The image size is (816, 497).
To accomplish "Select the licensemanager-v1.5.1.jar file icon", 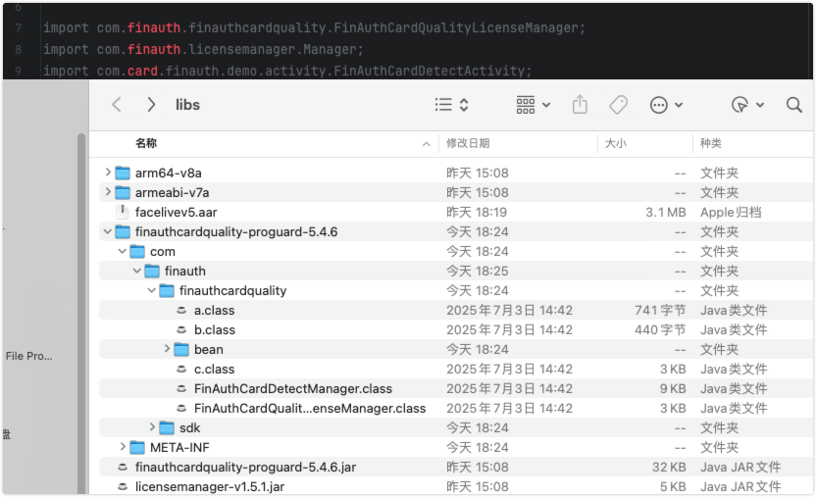I will pyautogui.click(x=122, y=486).
